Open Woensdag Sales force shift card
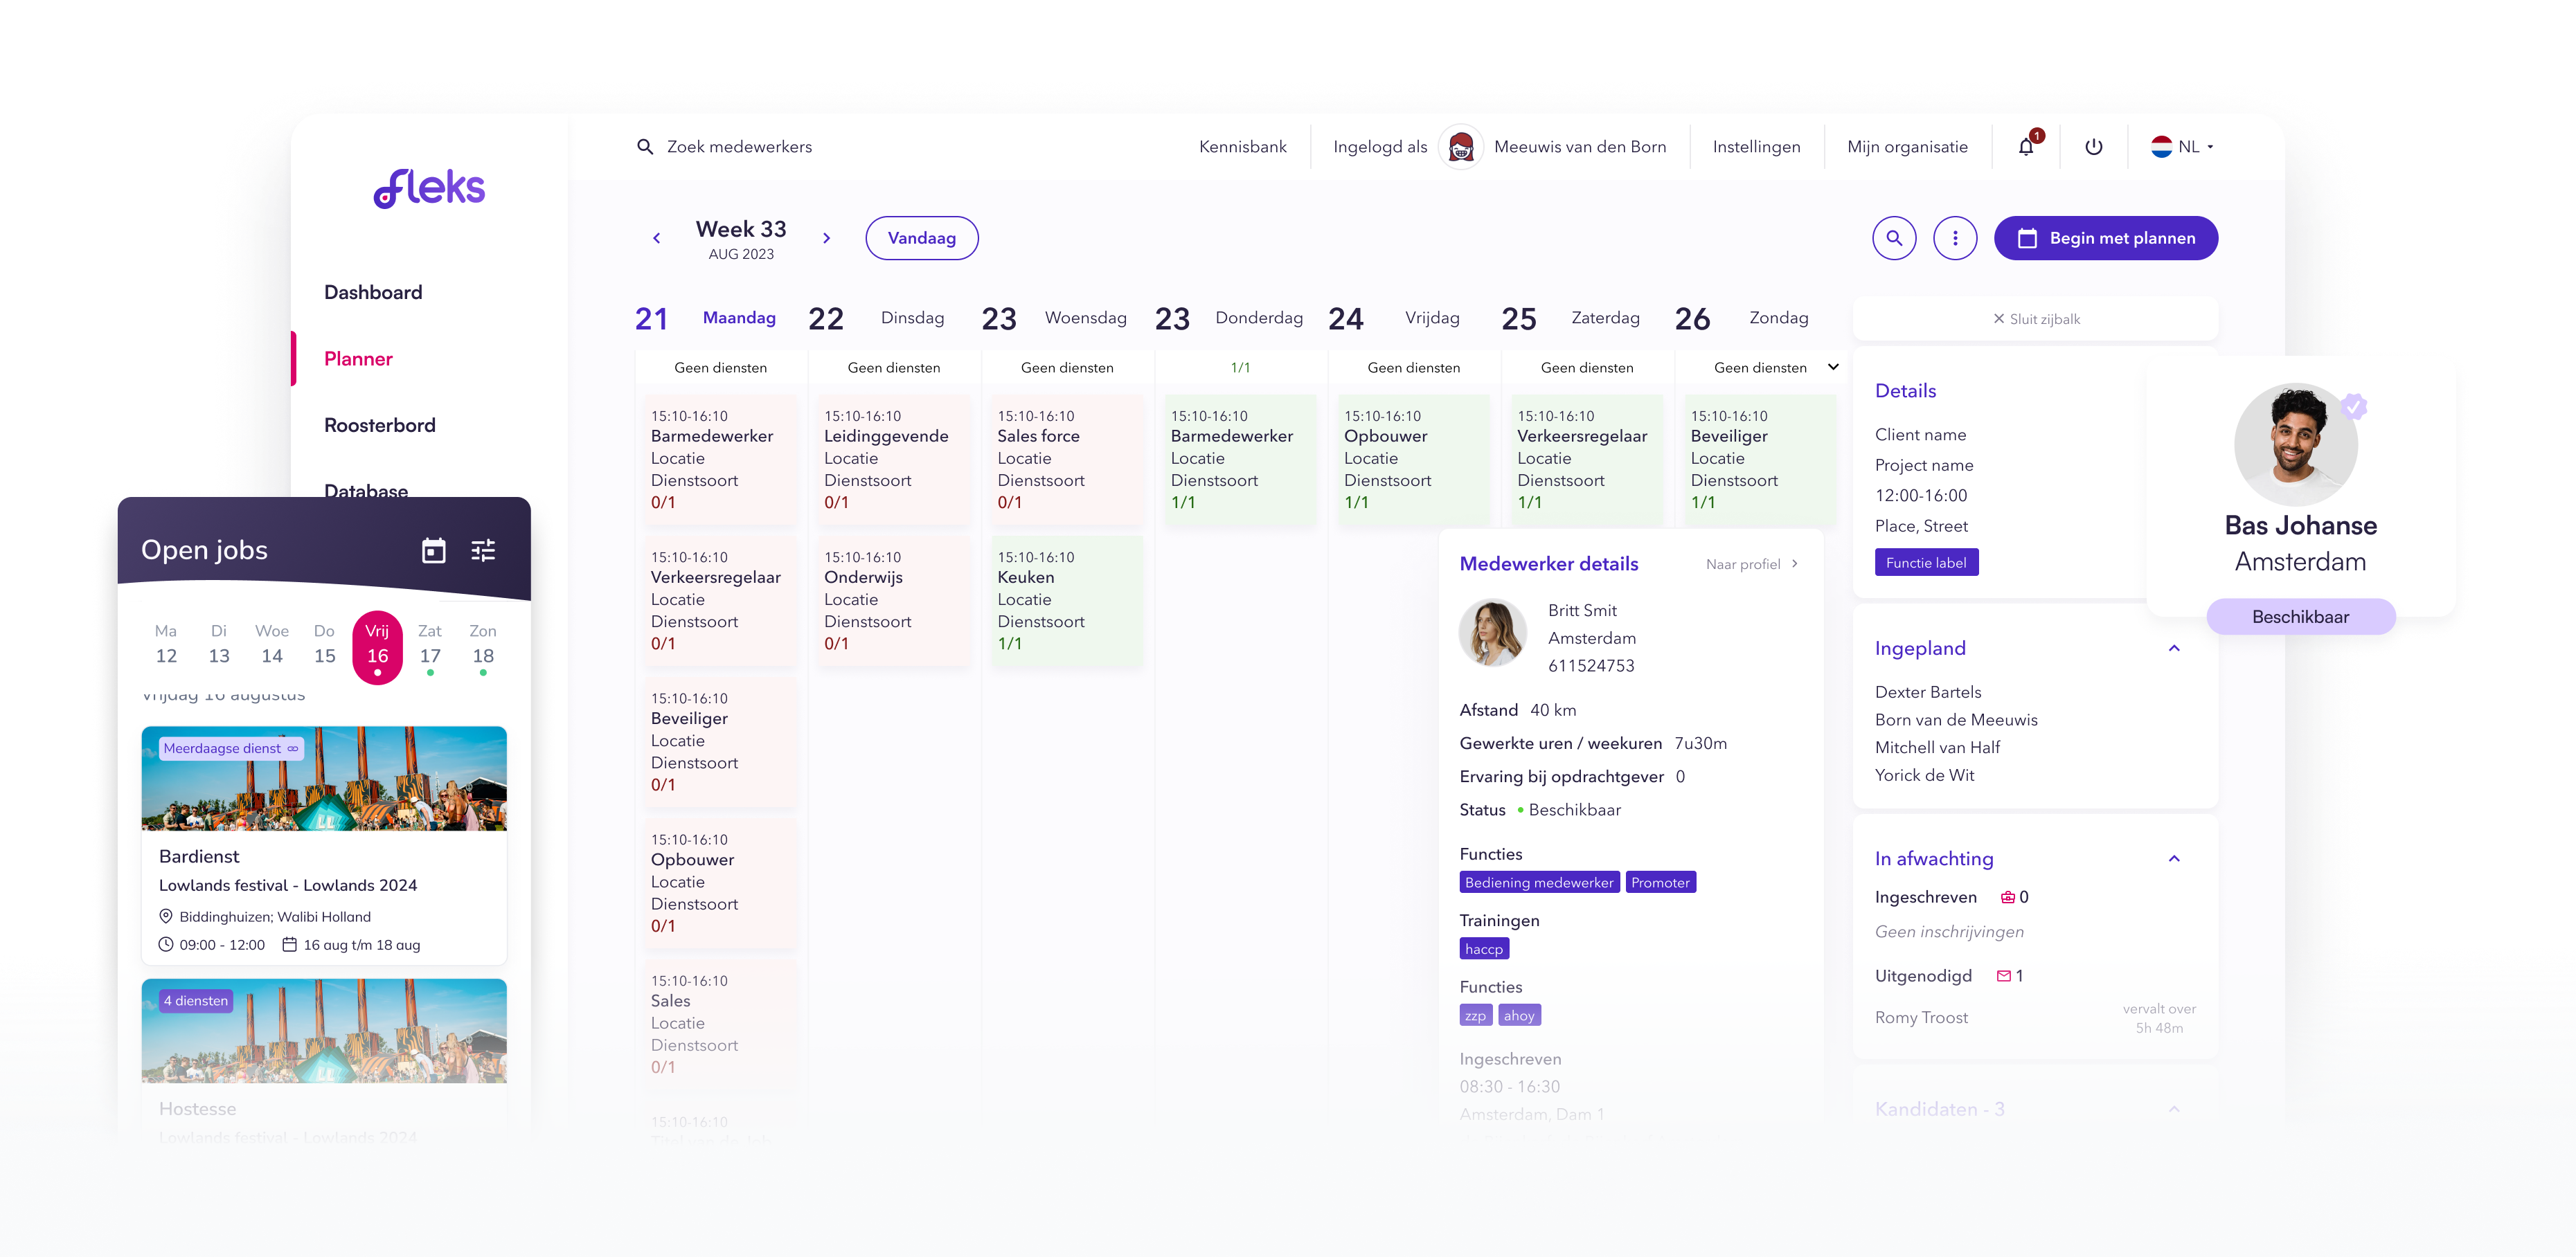This screenshot has height=1257, width=2576. (1066, 460)
